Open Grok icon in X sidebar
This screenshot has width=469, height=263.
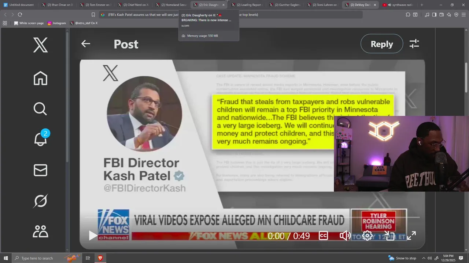(40, 201)
